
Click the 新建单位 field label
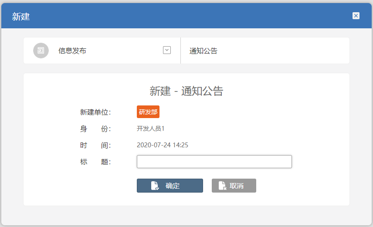[95, 112]
